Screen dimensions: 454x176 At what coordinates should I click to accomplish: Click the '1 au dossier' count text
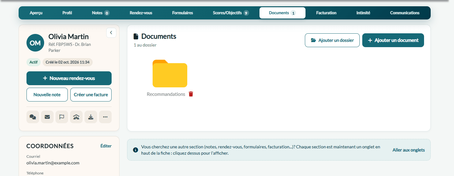click(x=145, y=45)
